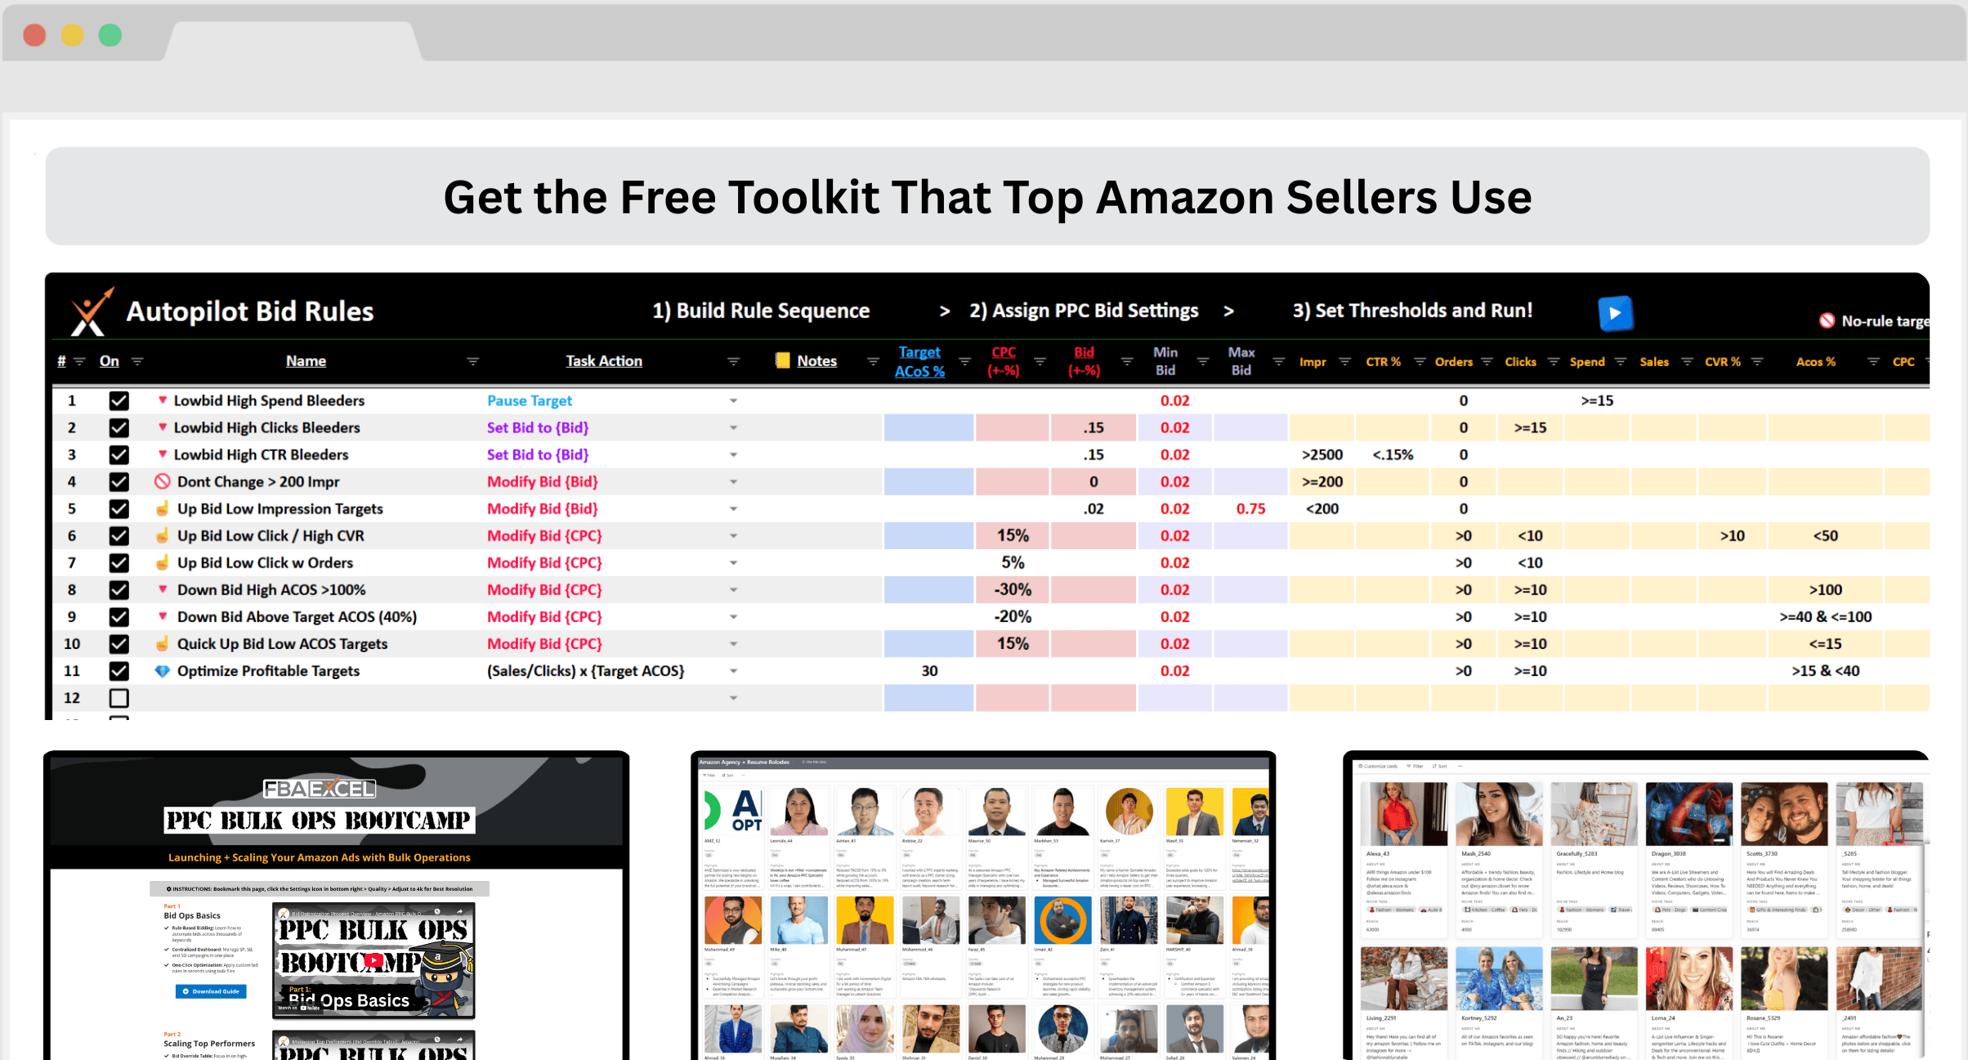Open the Orders column filter
1968x1060 pixels.
[x=1487, y=361]
